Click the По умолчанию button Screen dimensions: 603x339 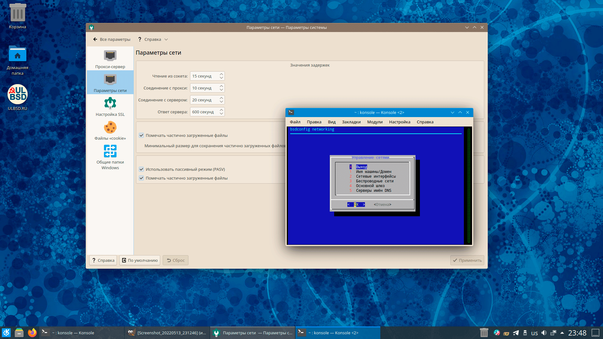coord(140,260)
